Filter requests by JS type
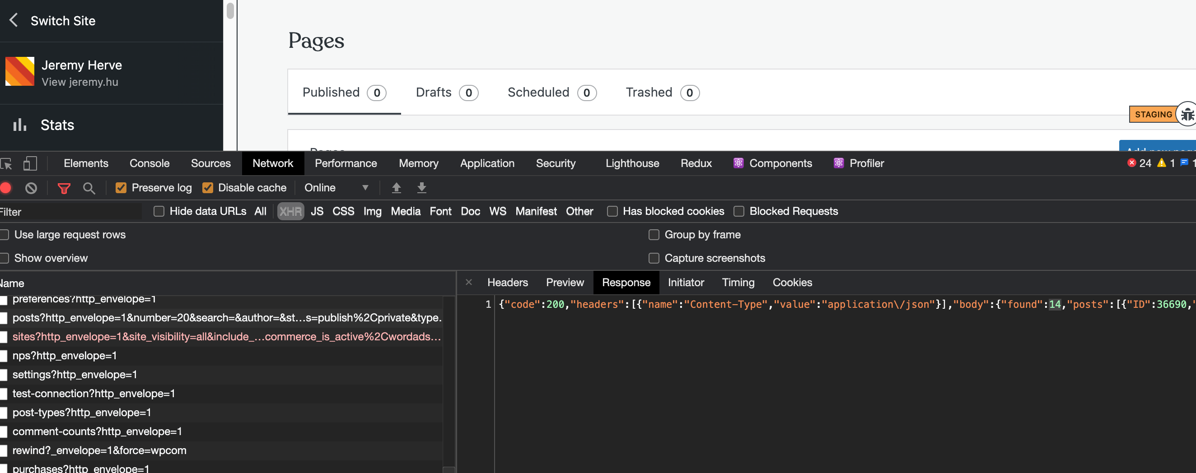This screenshot has width=1196, height=473. click(317, 211)
